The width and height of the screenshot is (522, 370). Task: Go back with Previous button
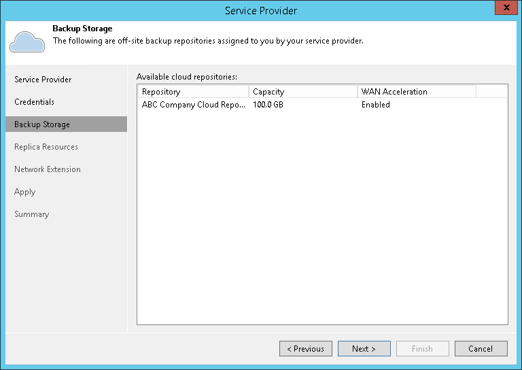(x=306, y=349)
